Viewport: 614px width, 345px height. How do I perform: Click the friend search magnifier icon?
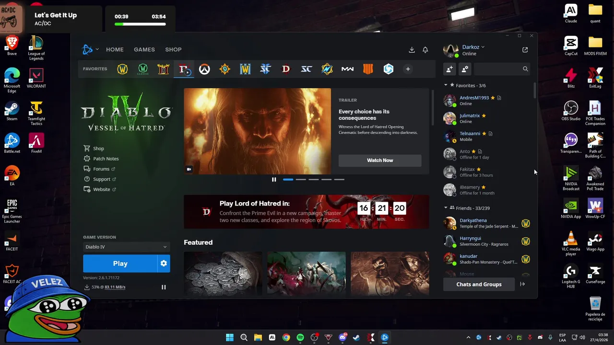tap(525, 69)
